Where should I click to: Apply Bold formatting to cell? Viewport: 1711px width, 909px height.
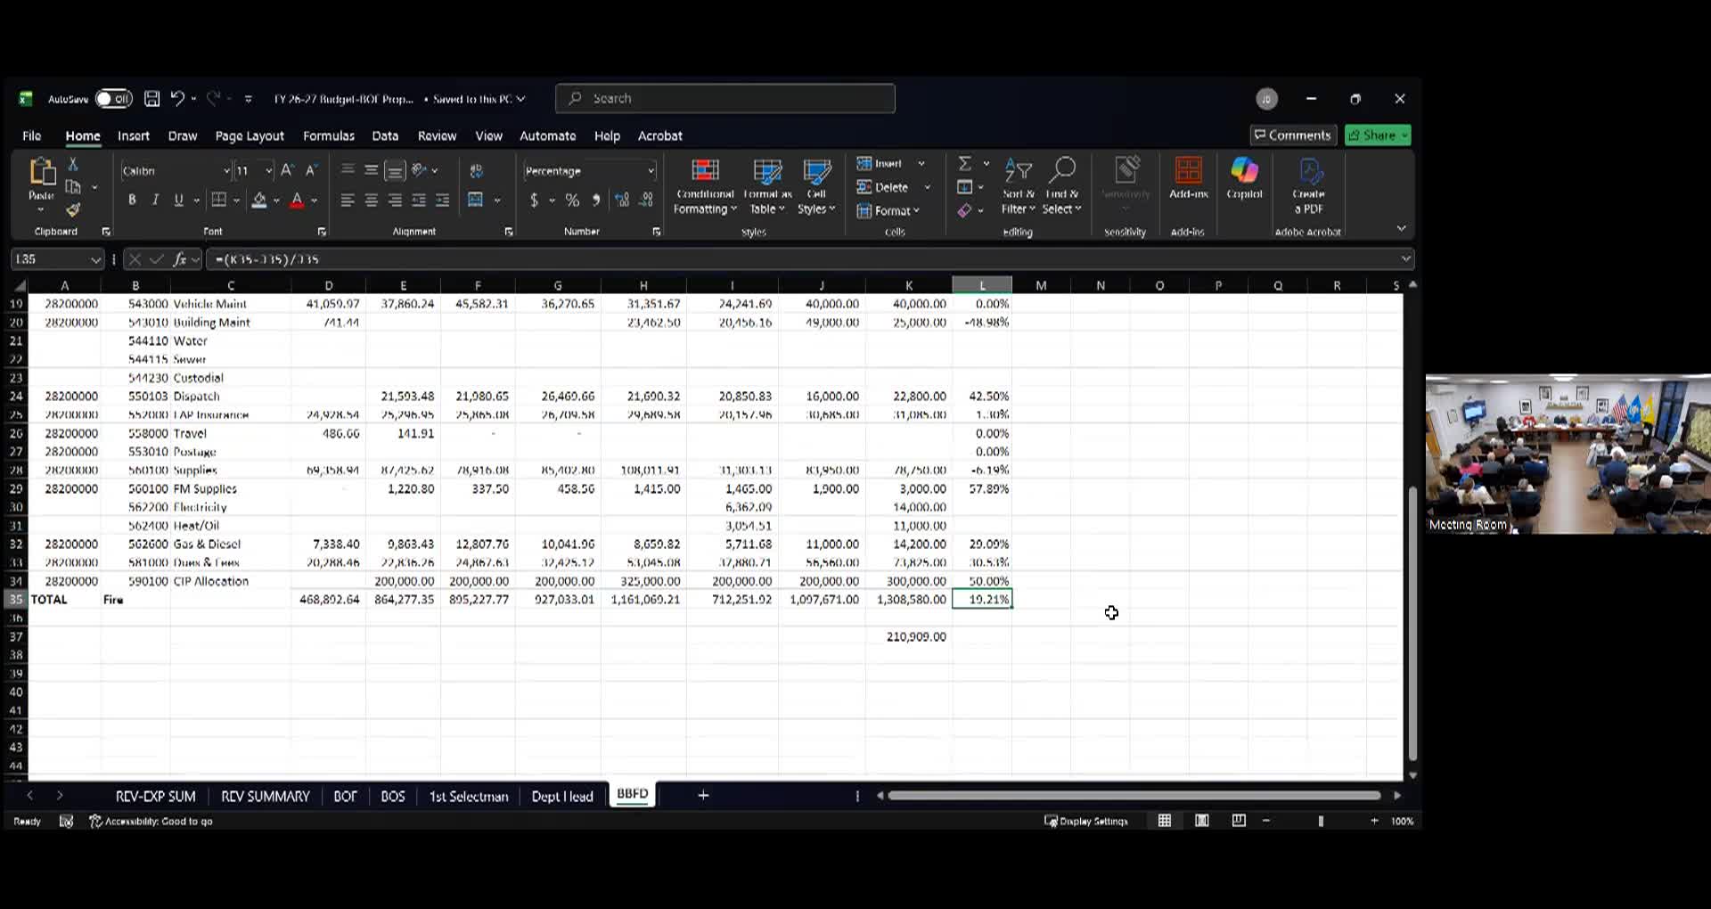pos(132,201)
